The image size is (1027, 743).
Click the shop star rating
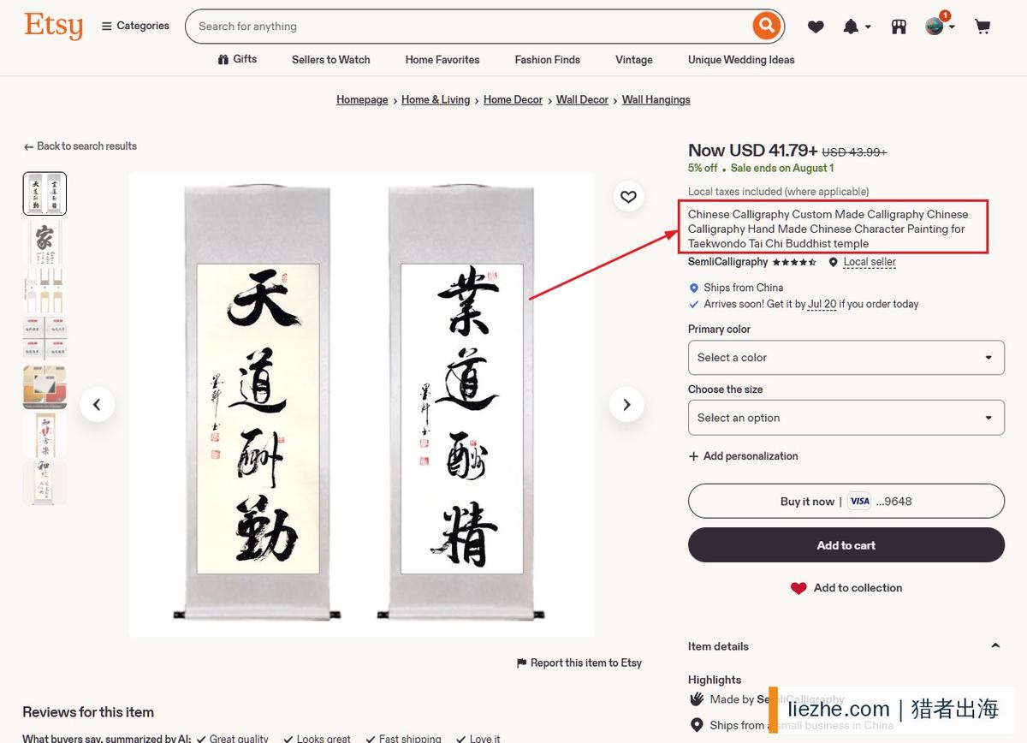point(794,262)
